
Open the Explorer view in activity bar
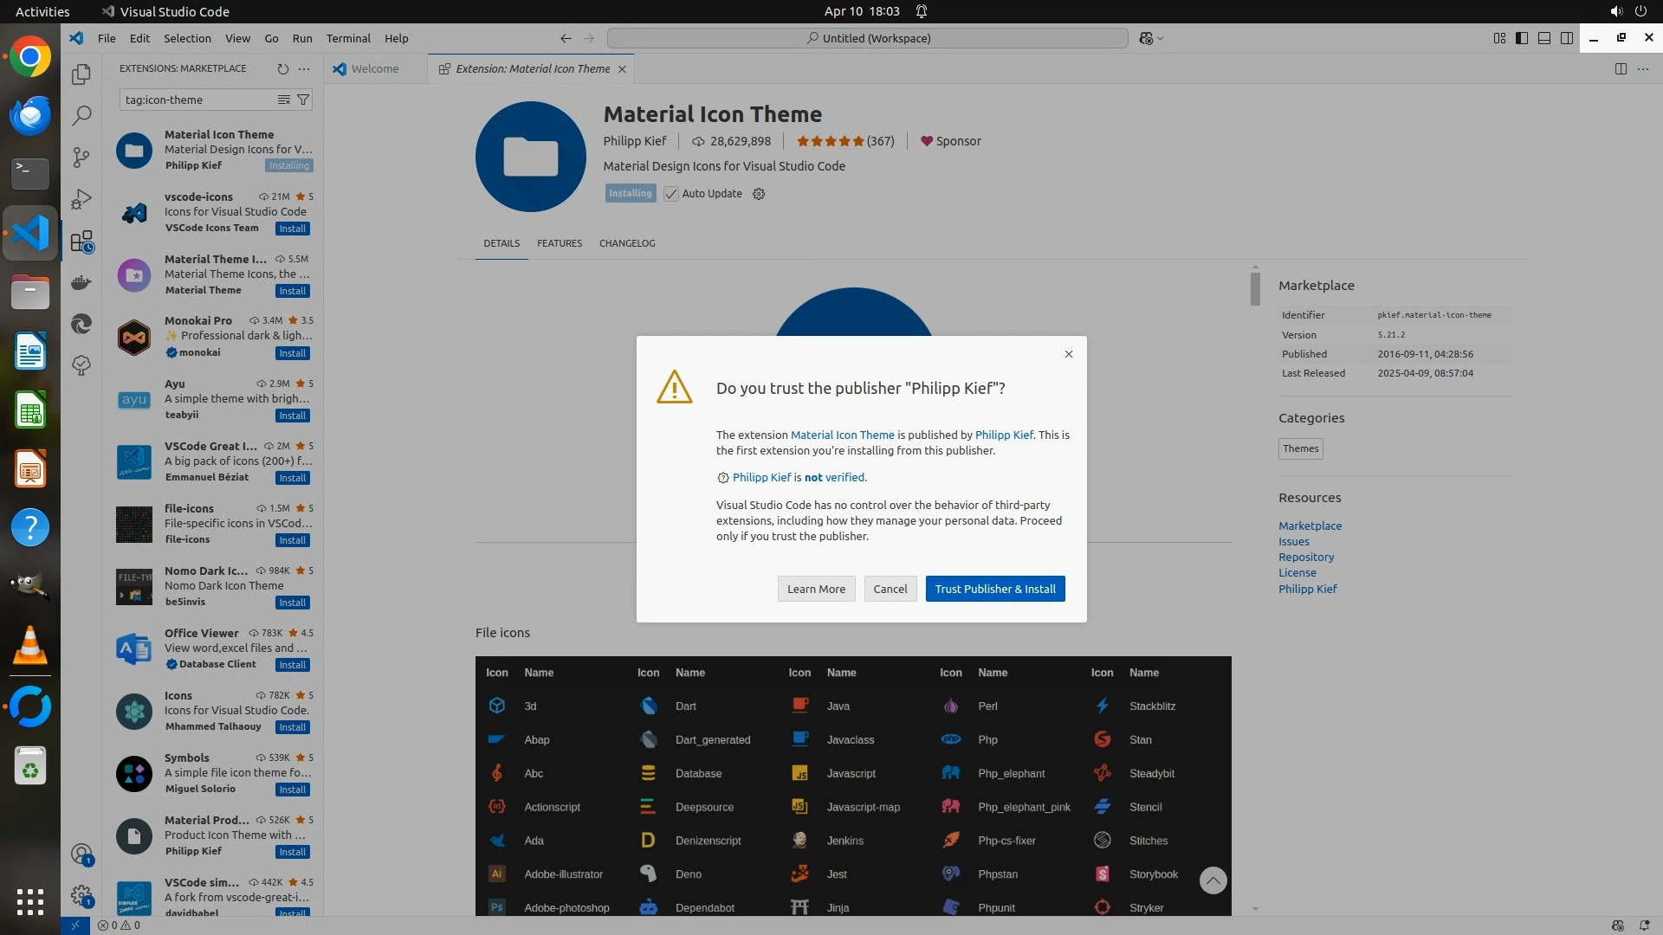[81, 74]
